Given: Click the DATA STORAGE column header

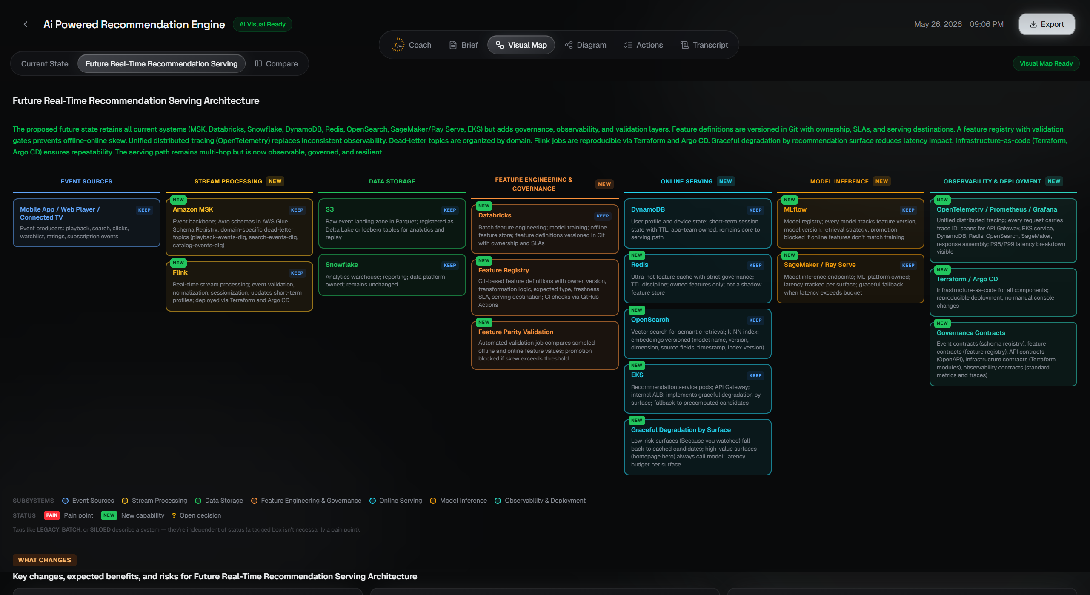Looking at the screenshot, I should pos(392,182).
